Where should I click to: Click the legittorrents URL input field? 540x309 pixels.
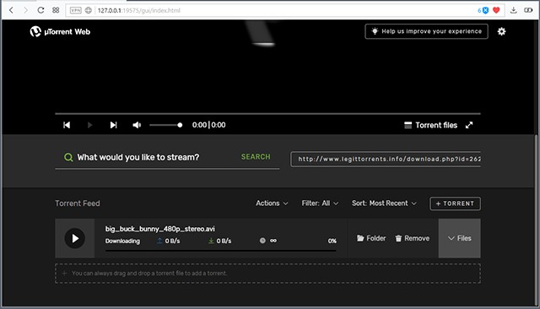click(x=386, y=160)
